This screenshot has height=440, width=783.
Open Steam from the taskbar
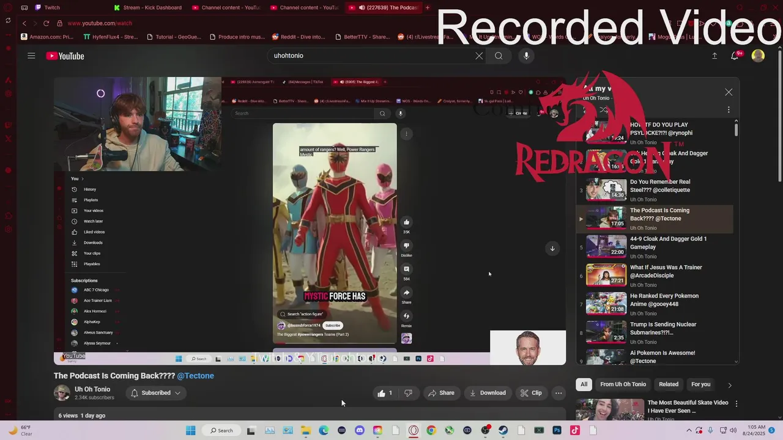[503, 430]
